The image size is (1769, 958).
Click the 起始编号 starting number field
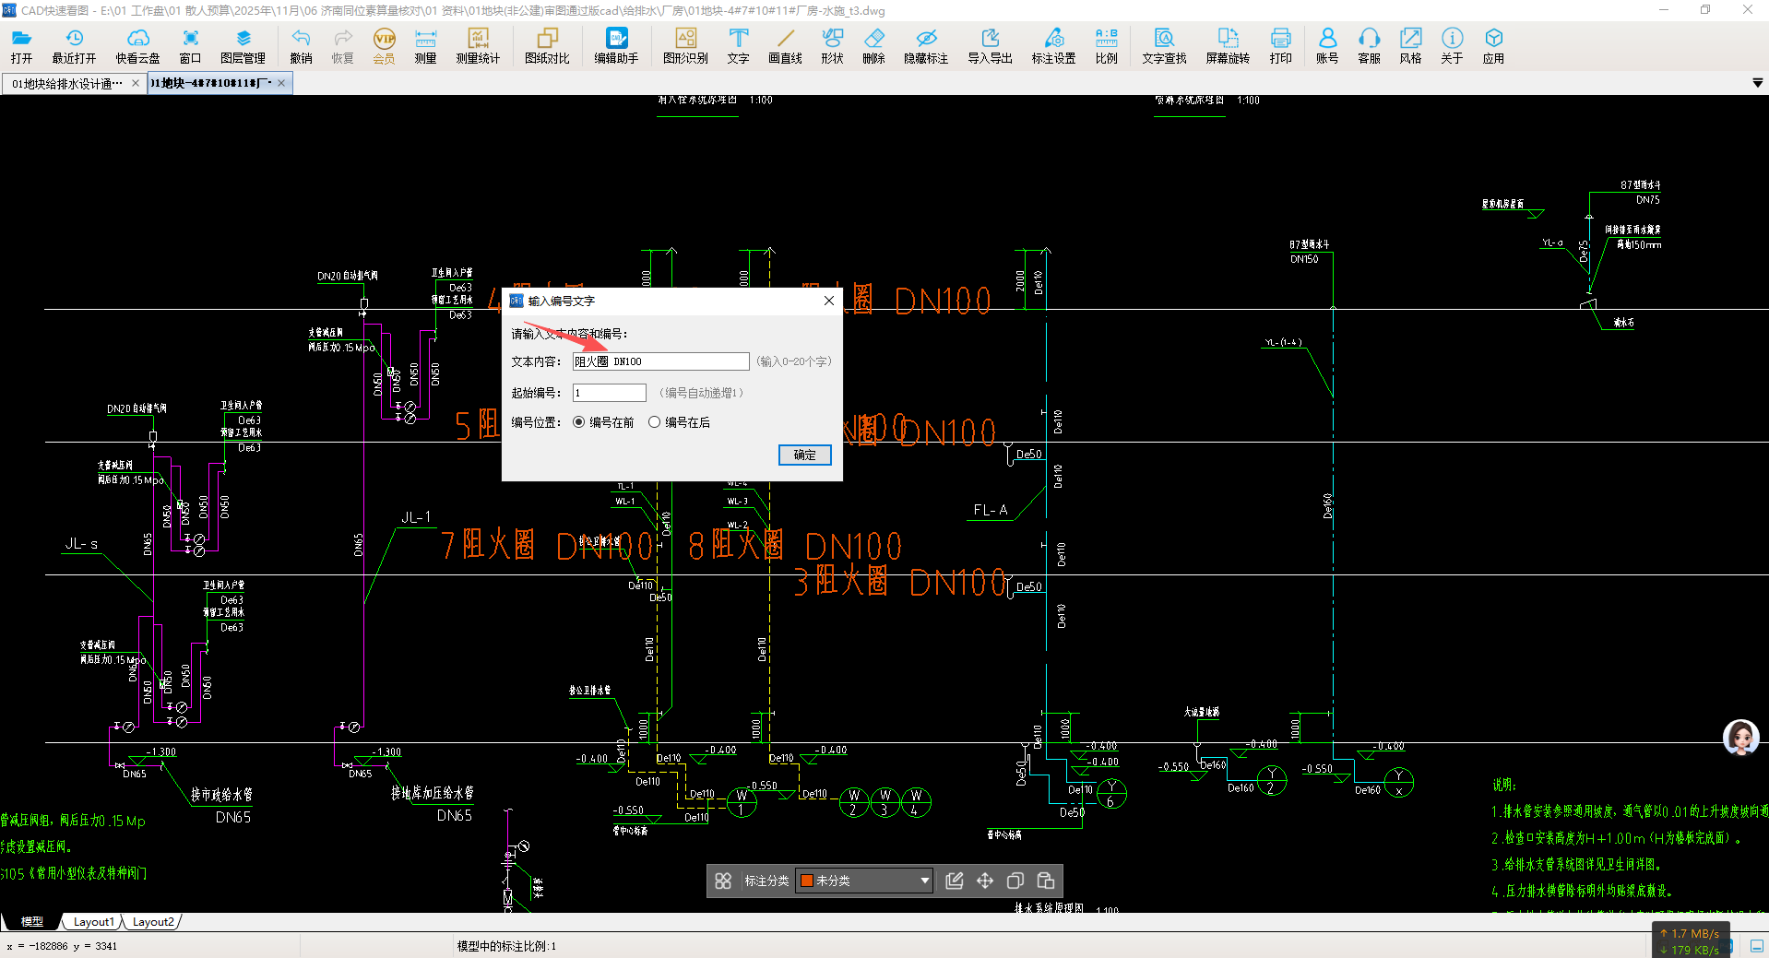click(x=609, y=393)
